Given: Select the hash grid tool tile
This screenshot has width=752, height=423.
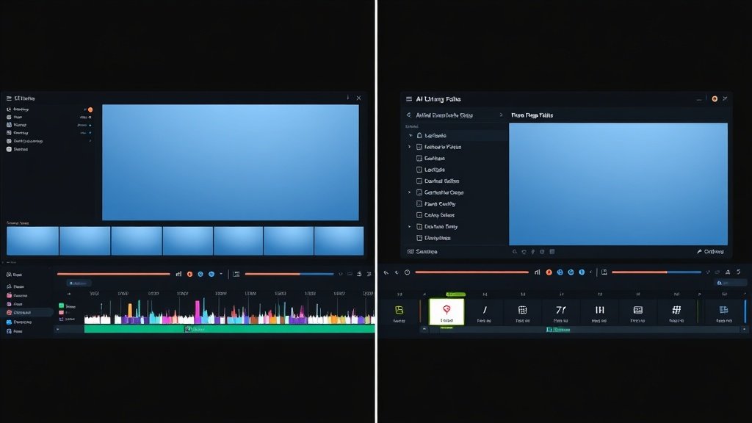Looking at the screenshot, I should 676,312.
